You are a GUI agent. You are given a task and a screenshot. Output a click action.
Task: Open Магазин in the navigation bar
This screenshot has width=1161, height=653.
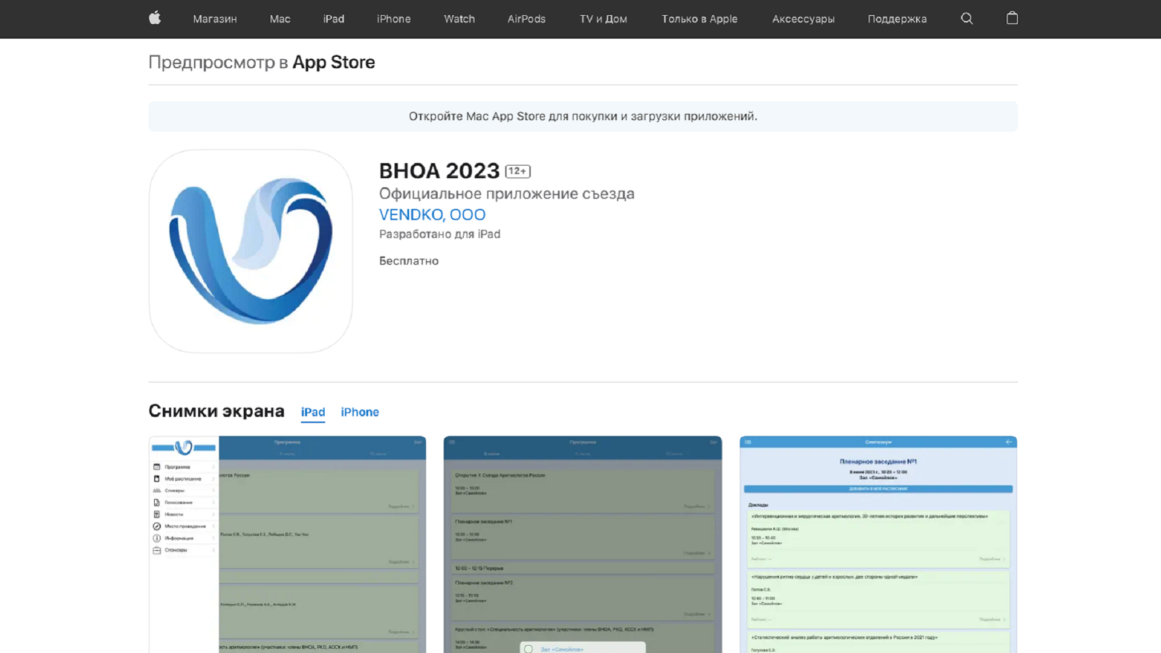point(215,19)
